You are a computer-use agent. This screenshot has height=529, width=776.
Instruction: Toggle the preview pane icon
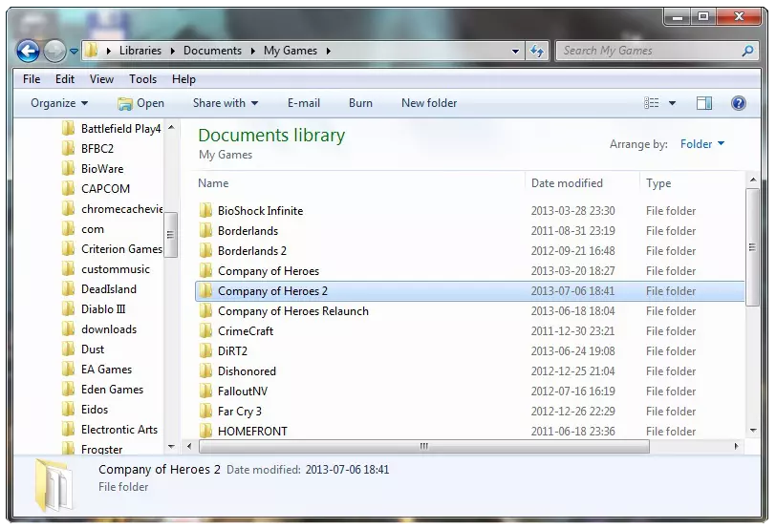point(704,103)
